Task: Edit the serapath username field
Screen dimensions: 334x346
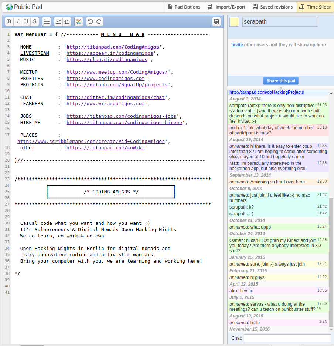Action: (280, 22)
